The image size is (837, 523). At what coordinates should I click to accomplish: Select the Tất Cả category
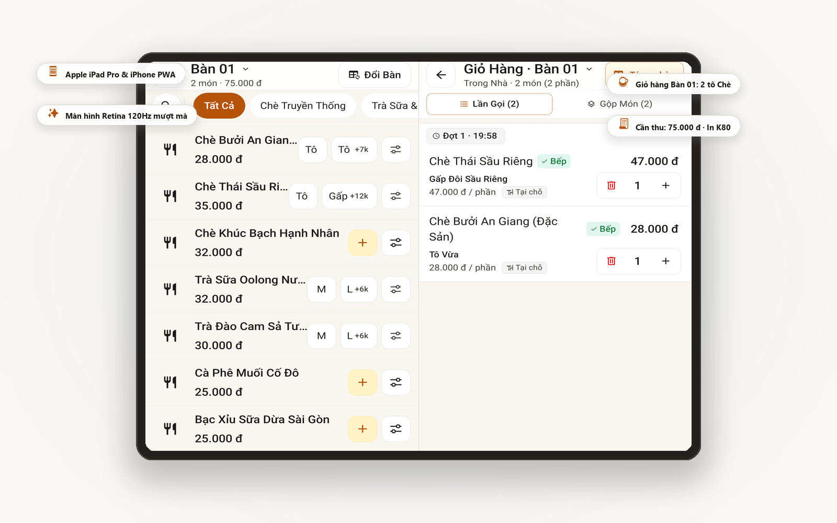(219, 106)
